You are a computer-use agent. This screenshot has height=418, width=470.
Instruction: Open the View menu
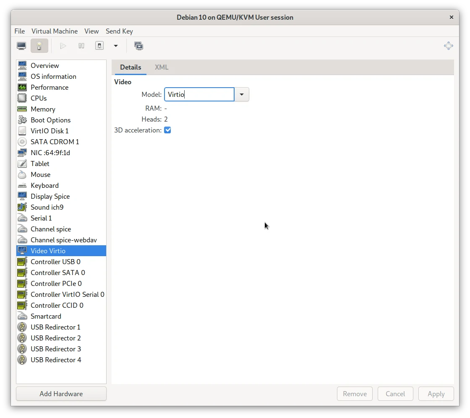[91, 31]
